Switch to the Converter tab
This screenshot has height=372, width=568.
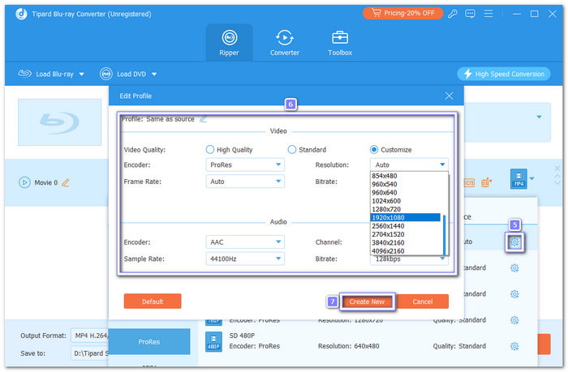[285, 43]
